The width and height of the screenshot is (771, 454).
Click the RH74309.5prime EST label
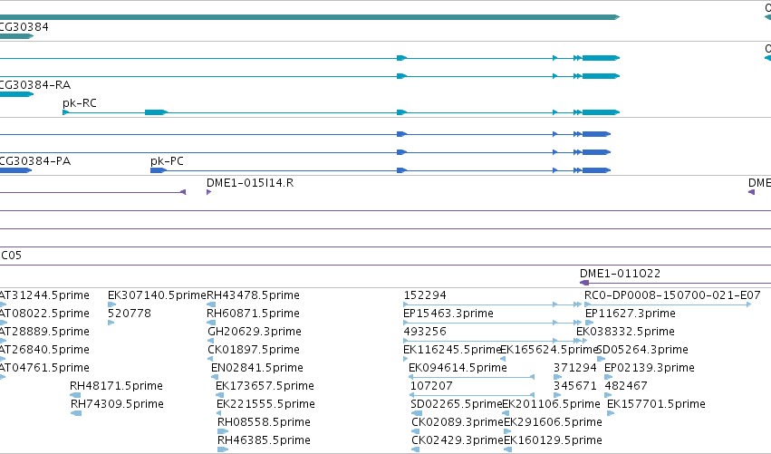pyautogui.click(x=117, y=404)
